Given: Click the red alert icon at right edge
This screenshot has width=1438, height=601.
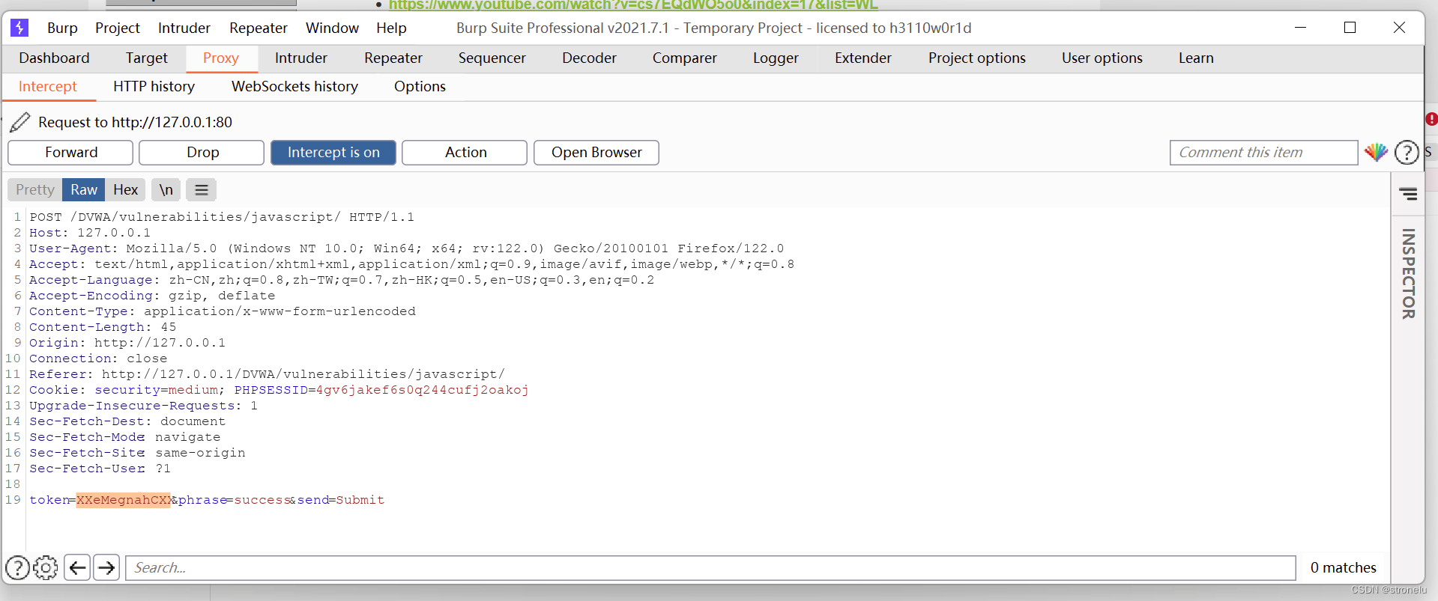Looking at the screenshot, I should [x=1431, y=119].
